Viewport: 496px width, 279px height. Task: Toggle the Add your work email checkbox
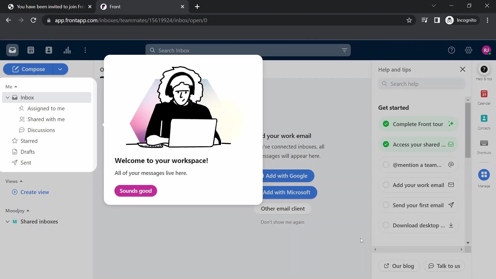[386, 185]
